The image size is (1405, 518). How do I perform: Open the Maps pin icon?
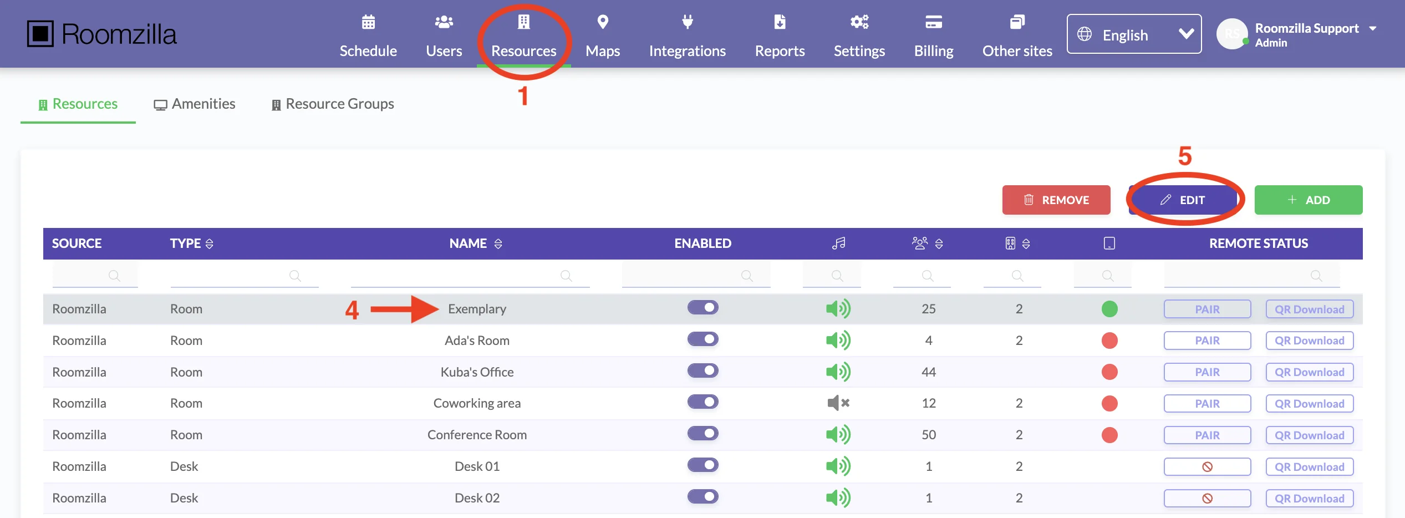click(x=603, y=22)
